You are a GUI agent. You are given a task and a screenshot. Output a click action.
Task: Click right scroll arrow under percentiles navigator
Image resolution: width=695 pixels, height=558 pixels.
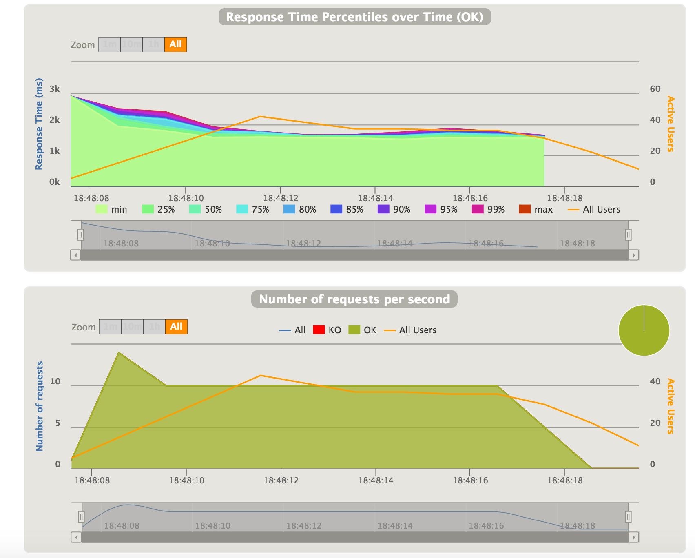tap(634, 255)
